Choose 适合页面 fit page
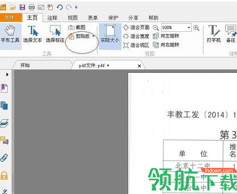The image size is (237, 194). click(136, 27)
